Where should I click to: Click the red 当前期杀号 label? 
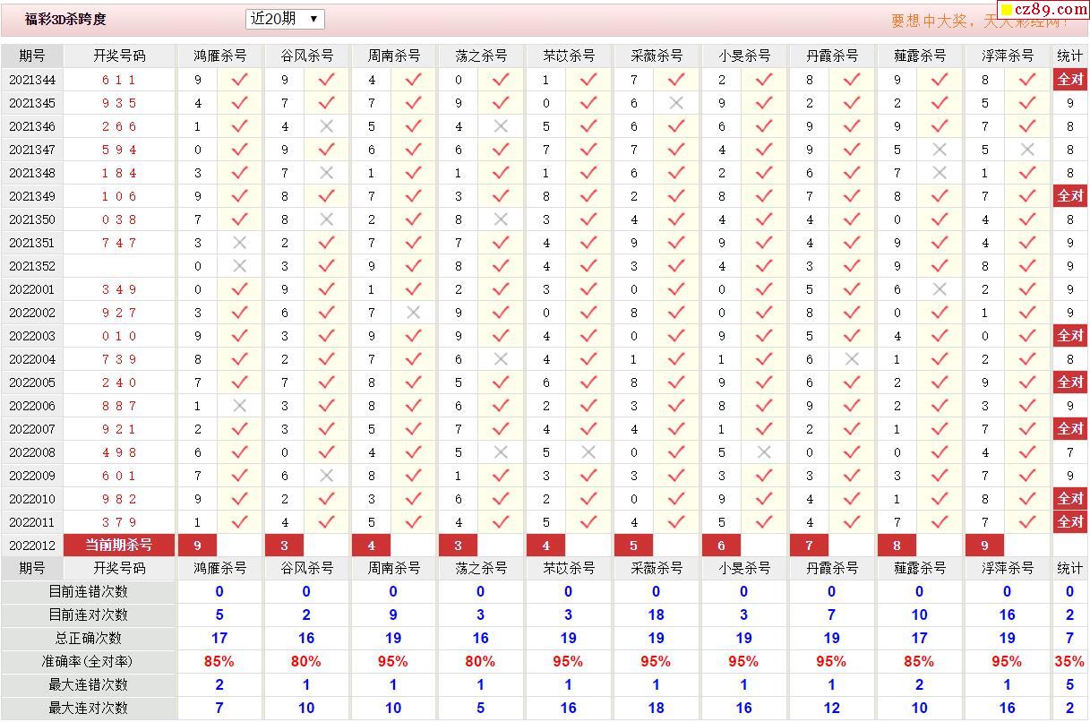(x=119, y=545)
